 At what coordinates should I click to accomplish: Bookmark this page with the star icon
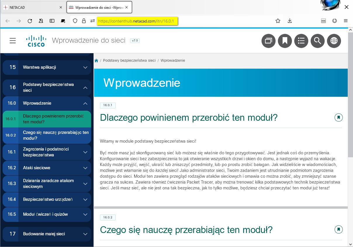pos(278,21)
